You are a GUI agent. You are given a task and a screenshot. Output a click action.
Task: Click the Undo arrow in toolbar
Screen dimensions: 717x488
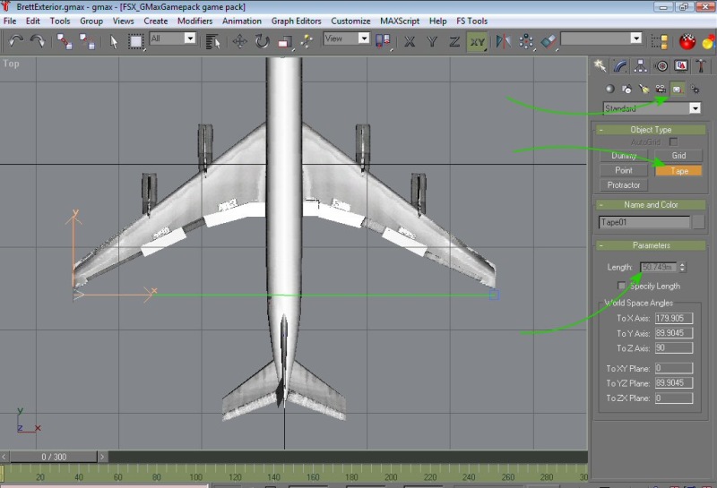[x=16, y=40]
